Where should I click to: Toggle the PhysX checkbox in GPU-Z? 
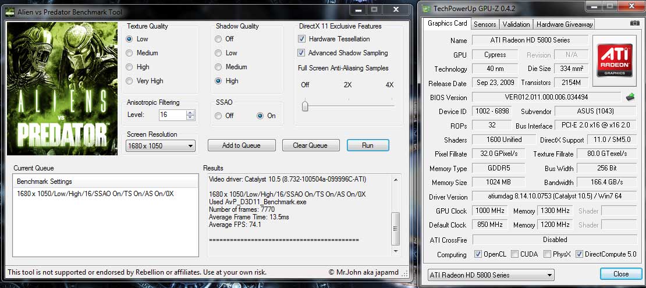pos(547,254)
